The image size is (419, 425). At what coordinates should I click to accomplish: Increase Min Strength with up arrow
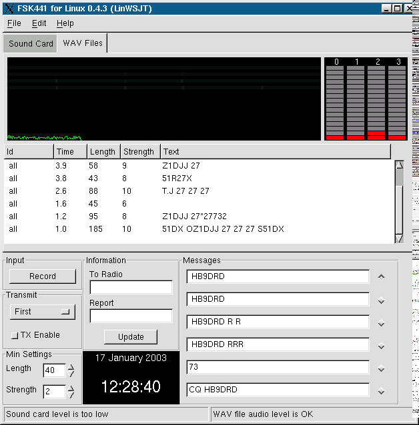(71, 388)
